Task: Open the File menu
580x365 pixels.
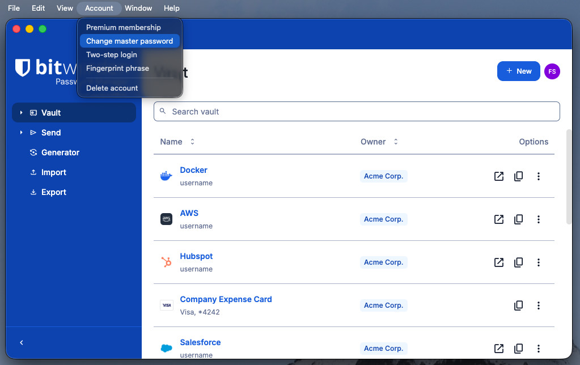Action: pos(14,8)
